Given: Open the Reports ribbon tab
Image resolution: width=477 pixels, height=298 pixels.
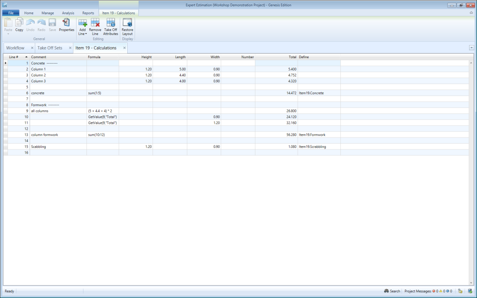Looking at the screenshot, I should click(x=89, y=13).
